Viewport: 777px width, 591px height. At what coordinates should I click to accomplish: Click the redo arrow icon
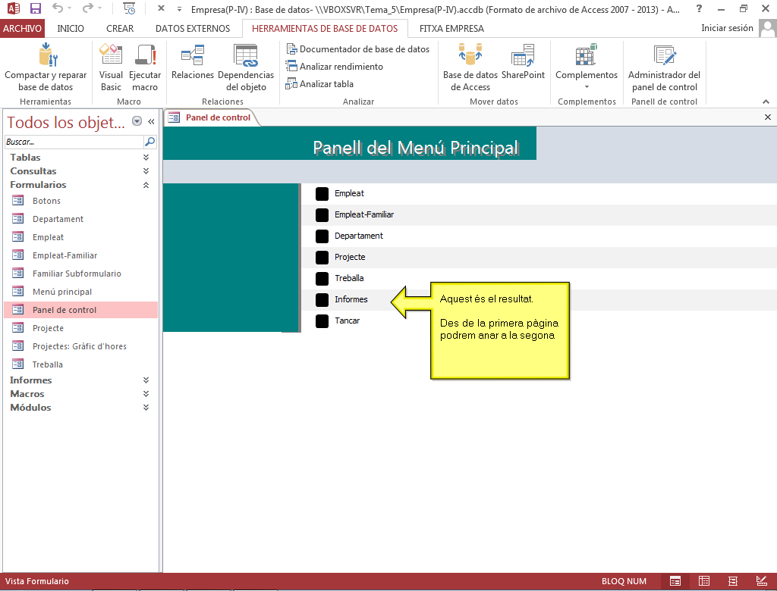(88, 8)
